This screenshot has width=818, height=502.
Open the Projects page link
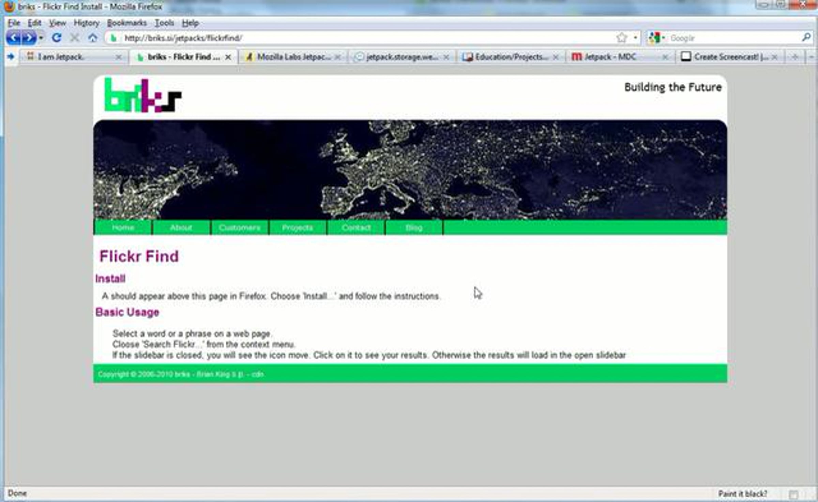298,228
